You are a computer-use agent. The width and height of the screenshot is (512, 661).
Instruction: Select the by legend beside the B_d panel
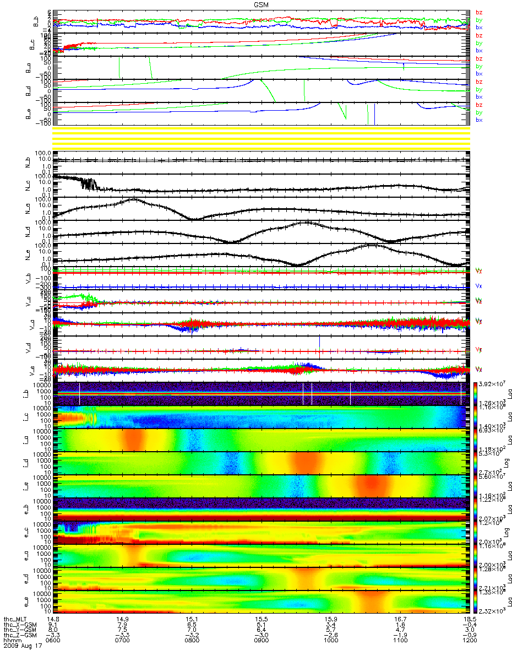(479, 90)
